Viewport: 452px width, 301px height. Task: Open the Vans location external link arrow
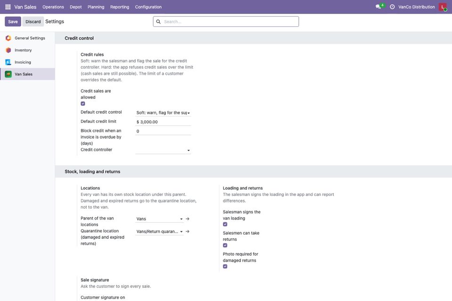click(x=188, y=219)
